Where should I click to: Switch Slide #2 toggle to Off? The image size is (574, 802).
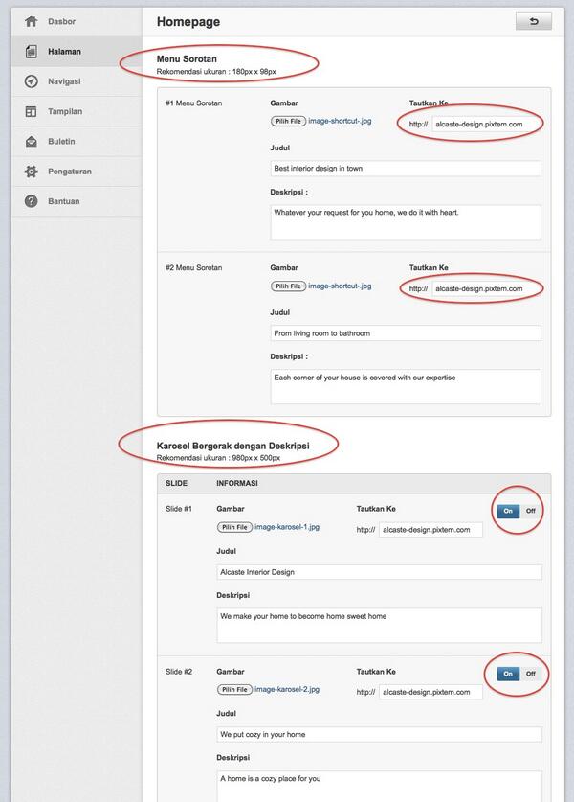(x=531, y=674)
